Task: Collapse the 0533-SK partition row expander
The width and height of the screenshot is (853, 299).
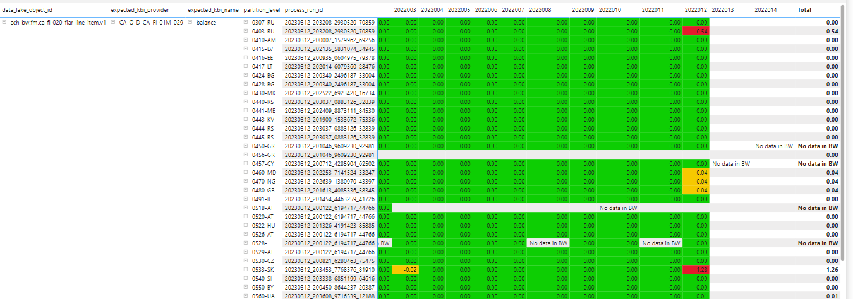Action: click(246, 269)
